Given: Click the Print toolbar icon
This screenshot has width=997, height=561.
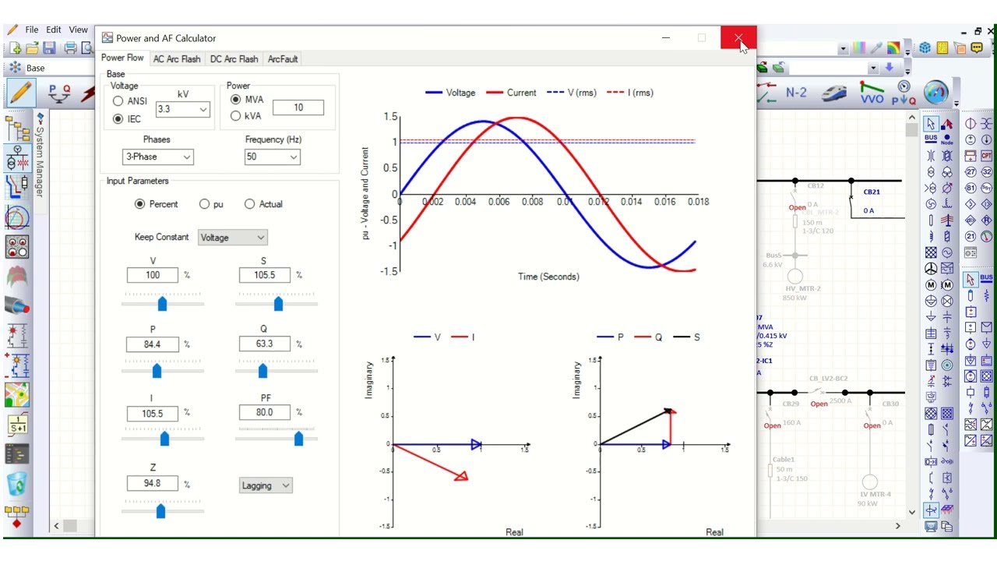Looking at the screenshot, I should point(70,48).
